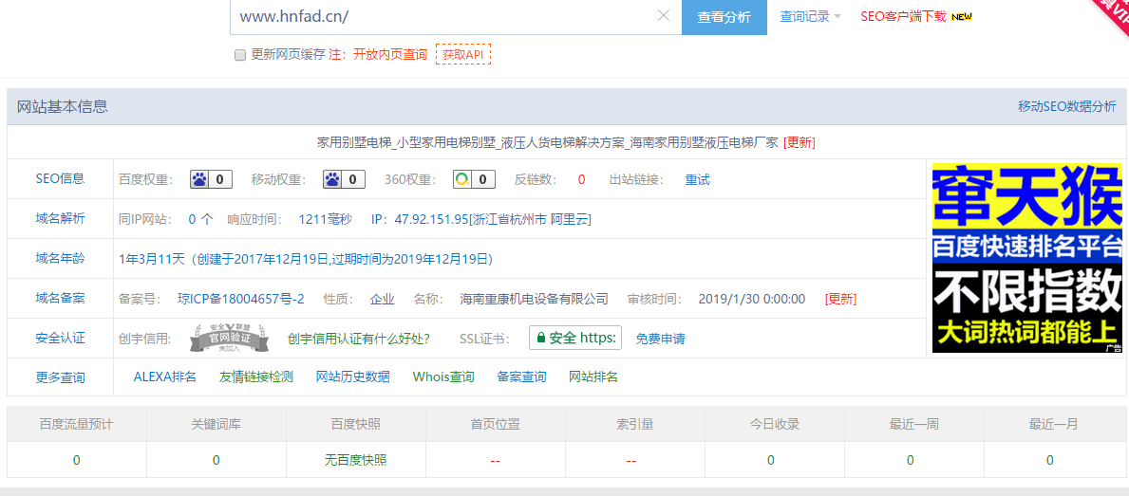The image size is (1129, 496).
Task: Open the 友情链接检测 link
Action: point(256,377)
